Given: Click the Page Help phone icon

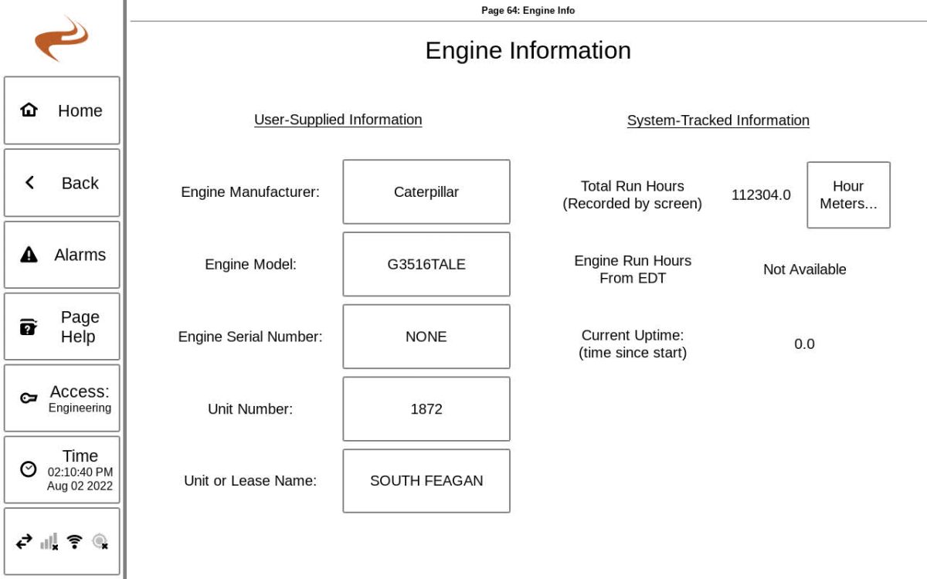Looking at the screenshot, I should pos(28,326).
